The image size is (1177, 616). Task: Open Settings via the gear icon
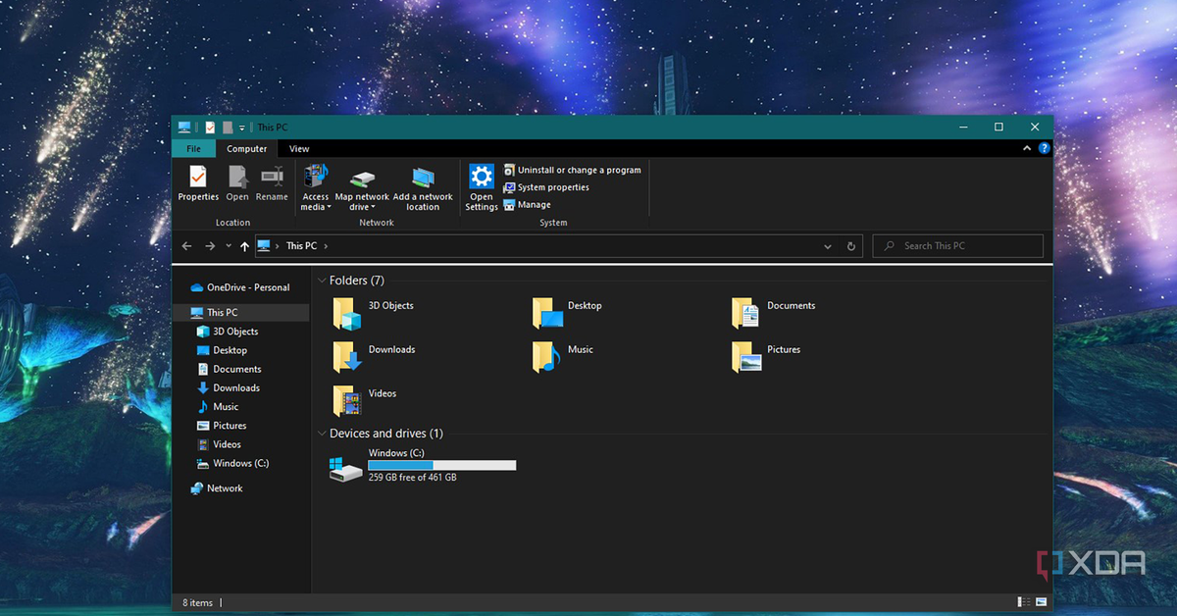pyautogui.click(x=482, y=177)
